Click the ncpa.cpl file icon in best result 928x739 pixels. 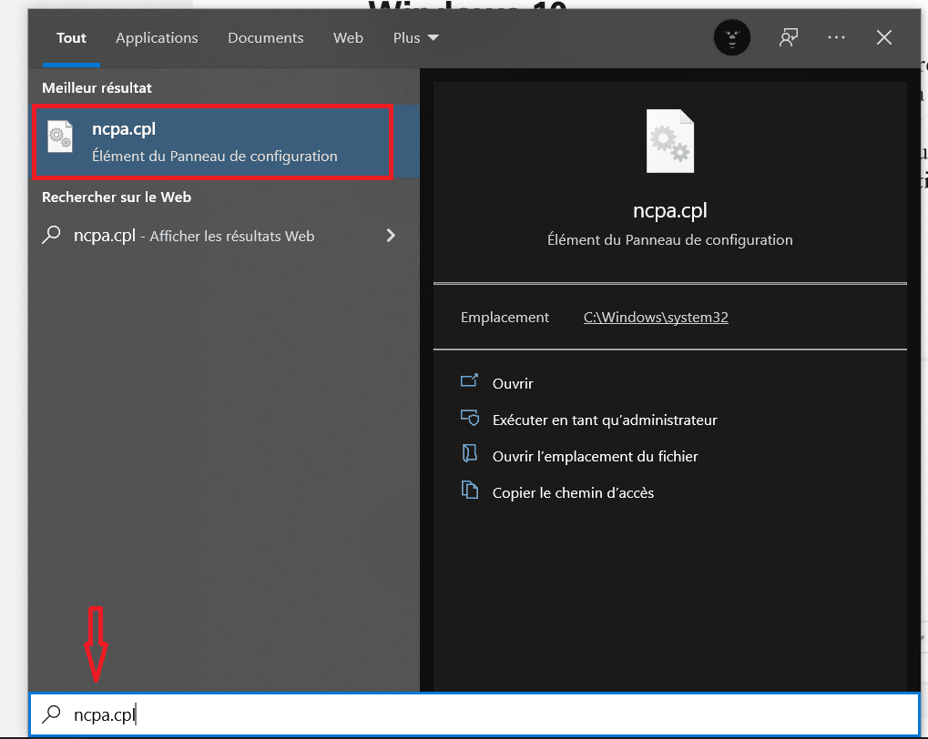60,137
